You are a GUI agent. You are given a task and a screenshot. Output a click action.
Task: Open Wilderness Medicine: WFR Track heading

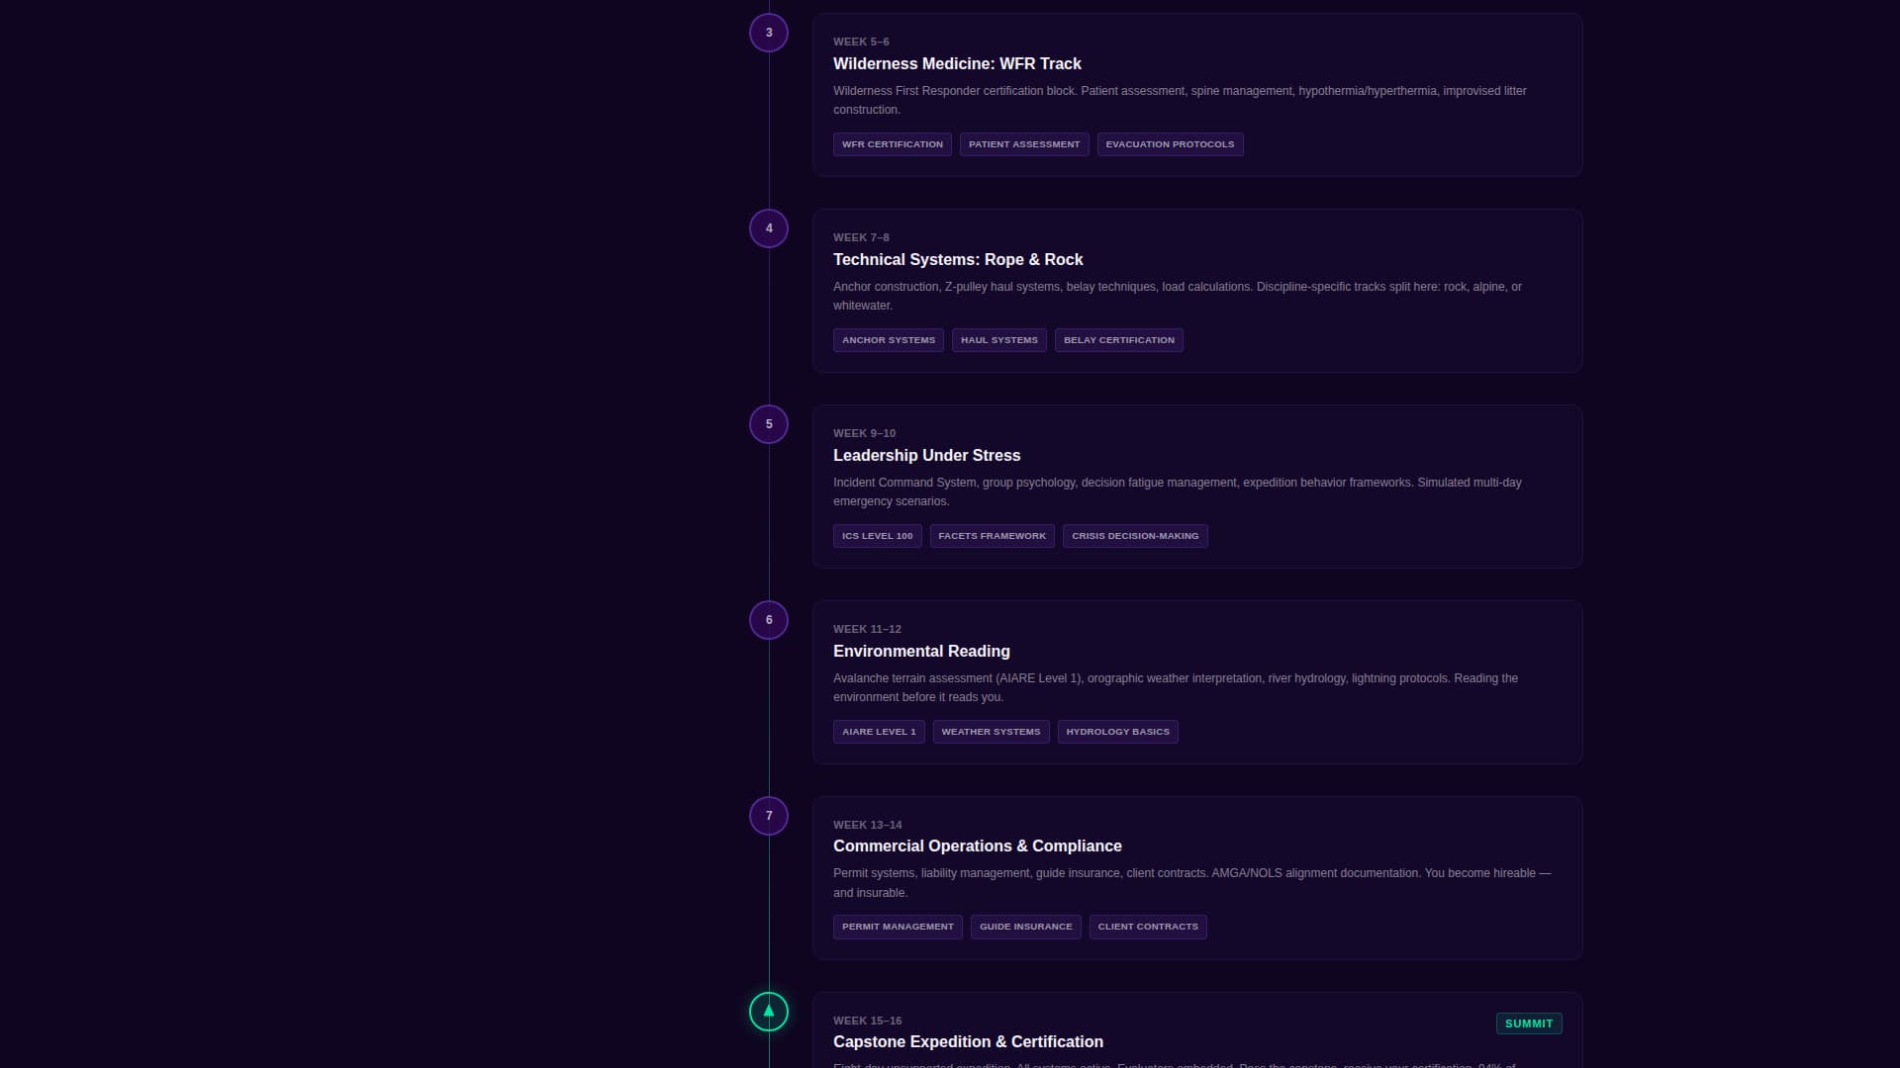tap(957, 63)
